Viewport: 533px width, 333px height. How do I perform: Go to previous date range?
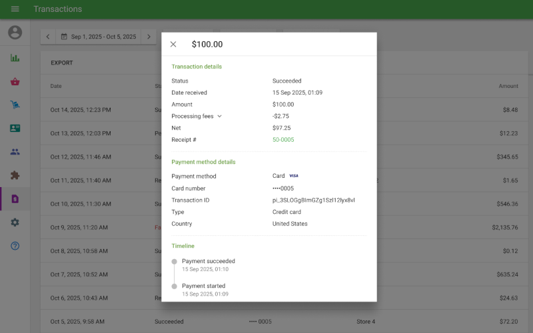coord(48,37)
